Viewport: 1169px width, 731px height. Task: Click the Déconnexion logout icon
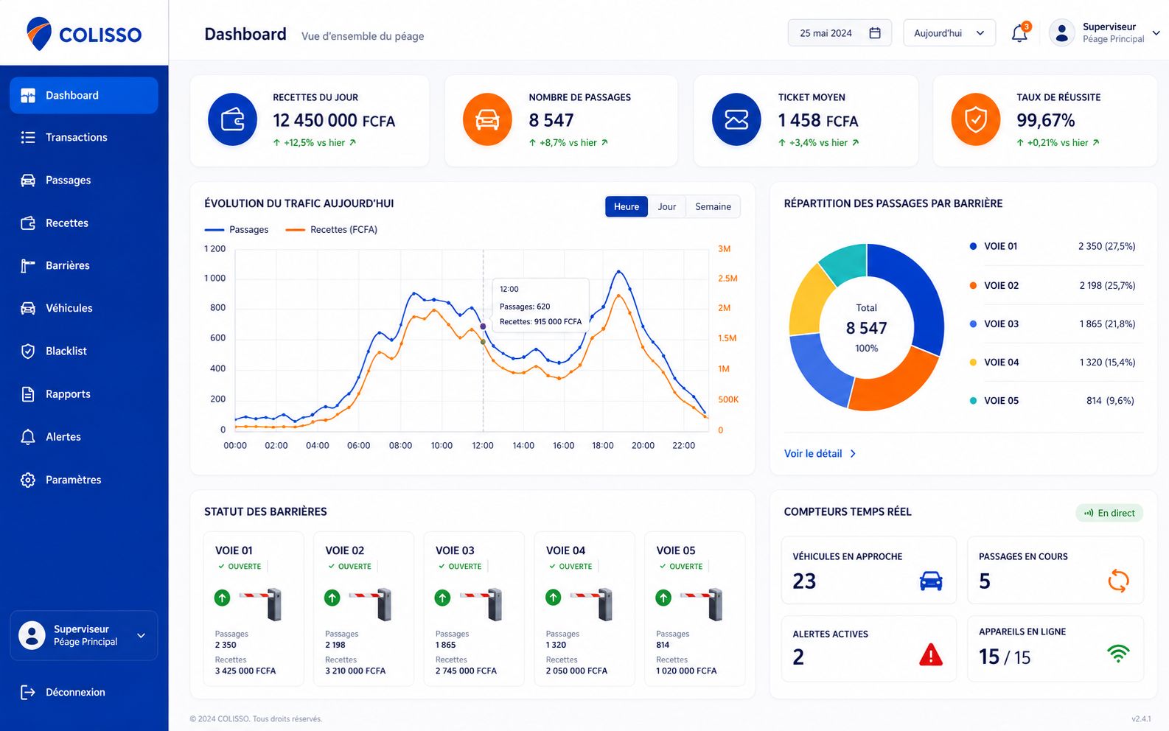[28, 692]
